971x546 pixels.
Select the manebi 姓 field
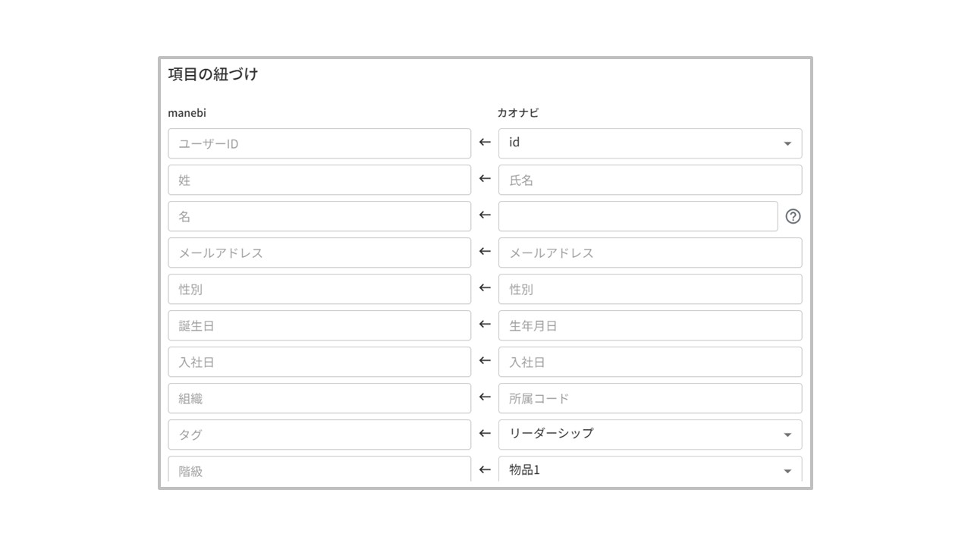tap(319, 180)
